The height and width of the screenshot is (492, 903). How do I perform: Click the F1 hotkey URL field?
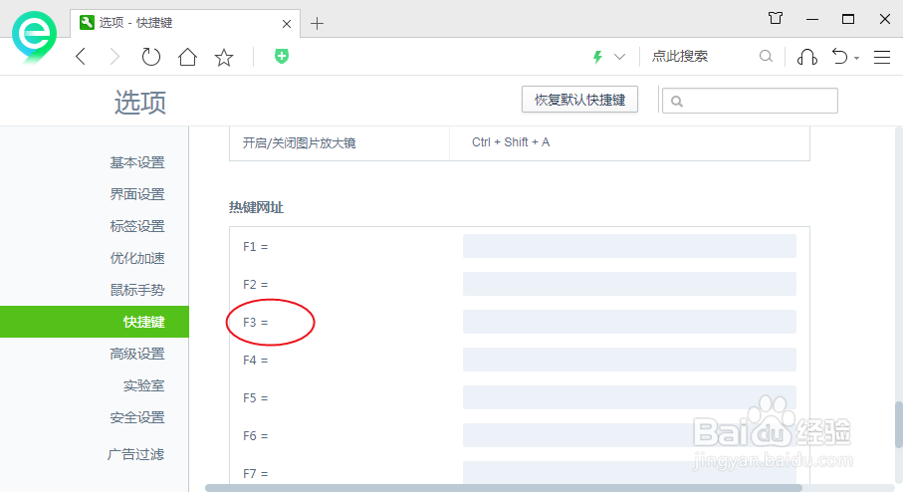tap(629, 246)
